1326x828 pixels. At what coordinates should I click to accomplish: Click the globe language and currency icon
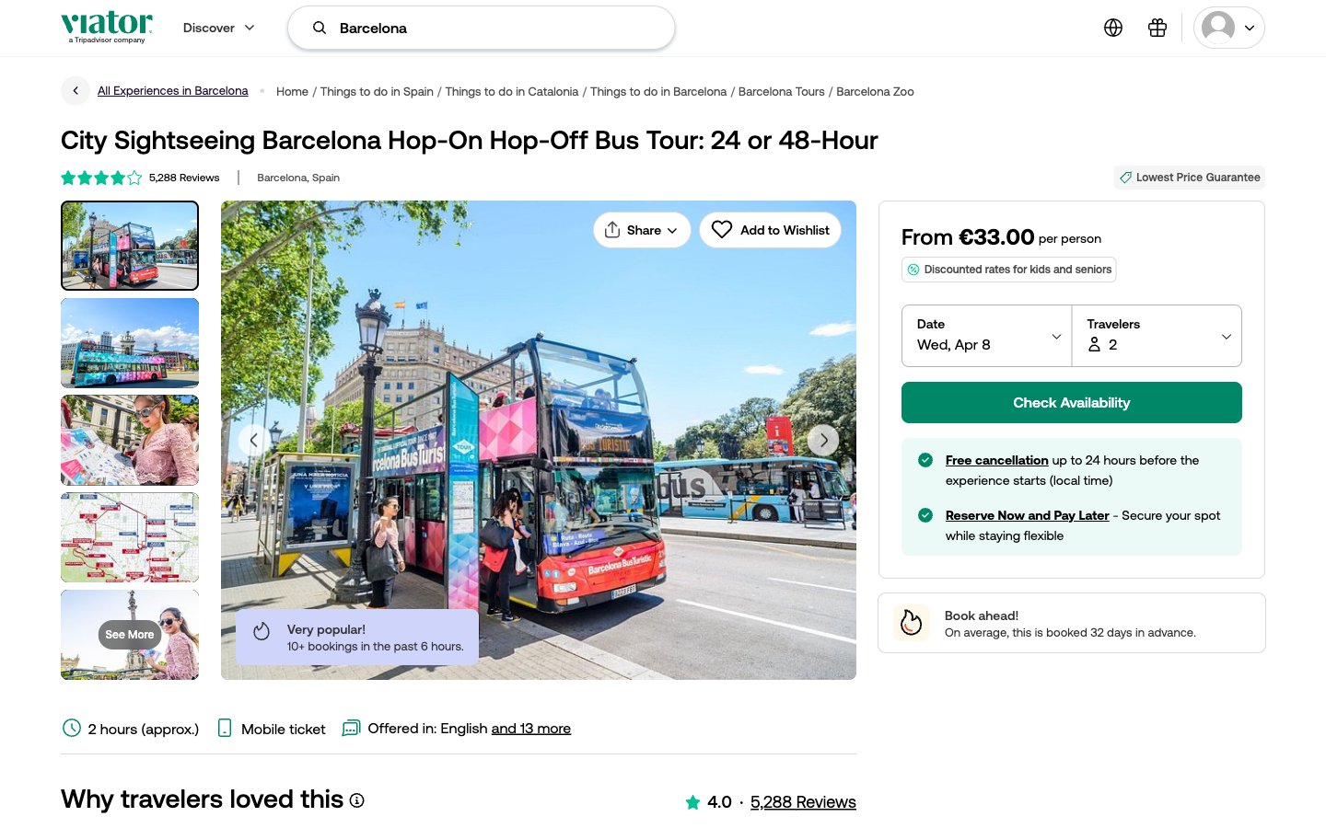coord(1113,28)
